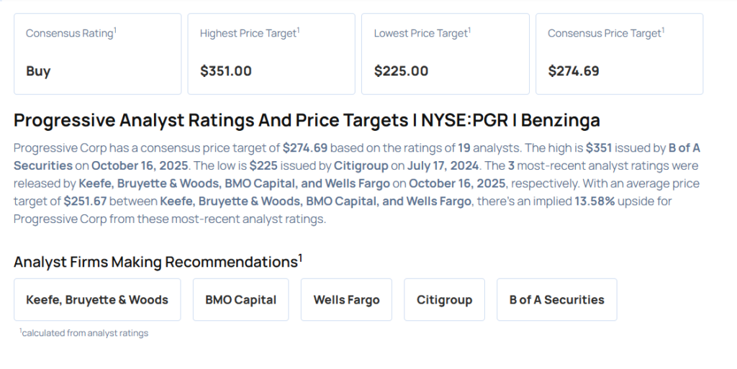Click the bold $351 high in the paragraph
This screenshot has height=369, width=737.
(601, 148)
